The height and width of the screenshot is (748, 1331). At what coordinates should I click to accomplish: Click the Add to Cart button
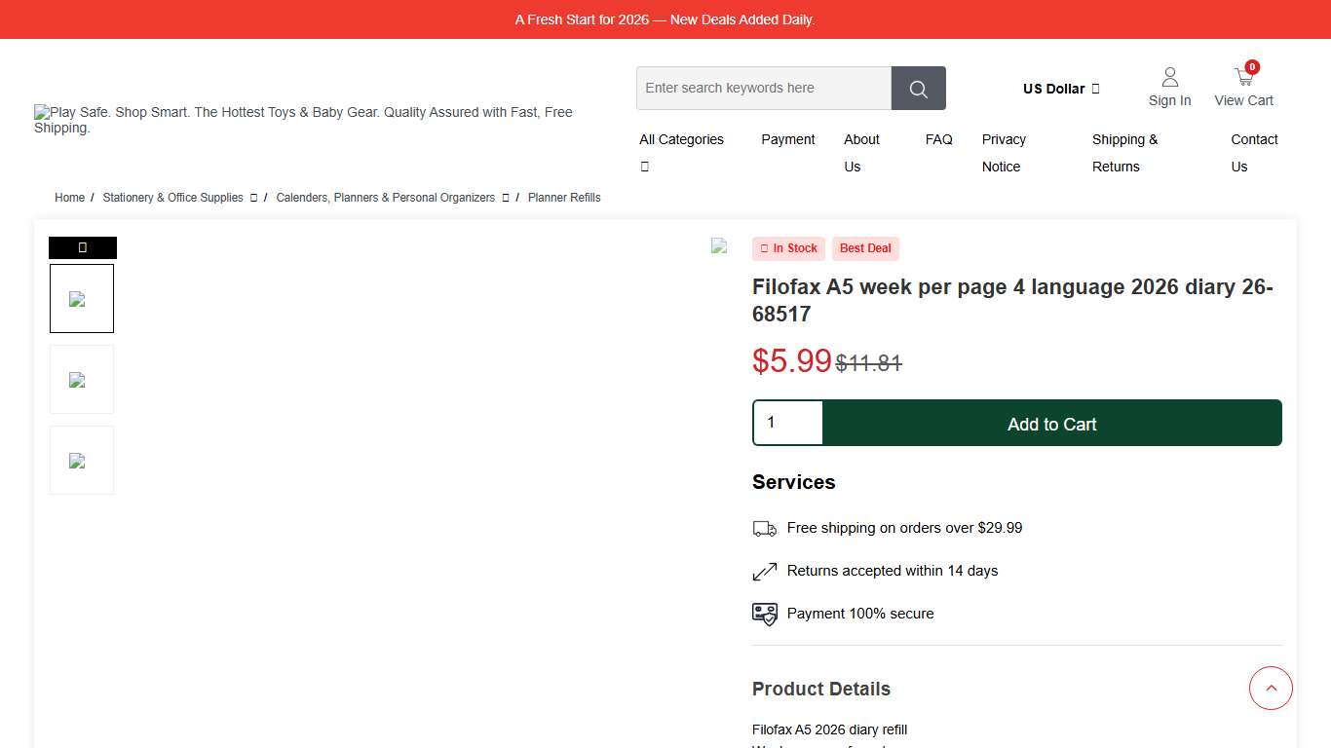point(1052,424)
